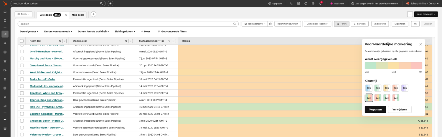Open bookmarks icon in left sidebar

[5, 21]
